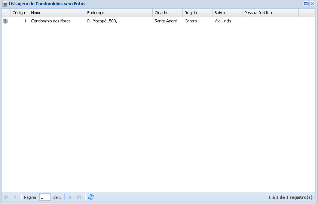Go to the last page with the arrow
The height and width of the screenshot is (204, 318).
(79, 197)
